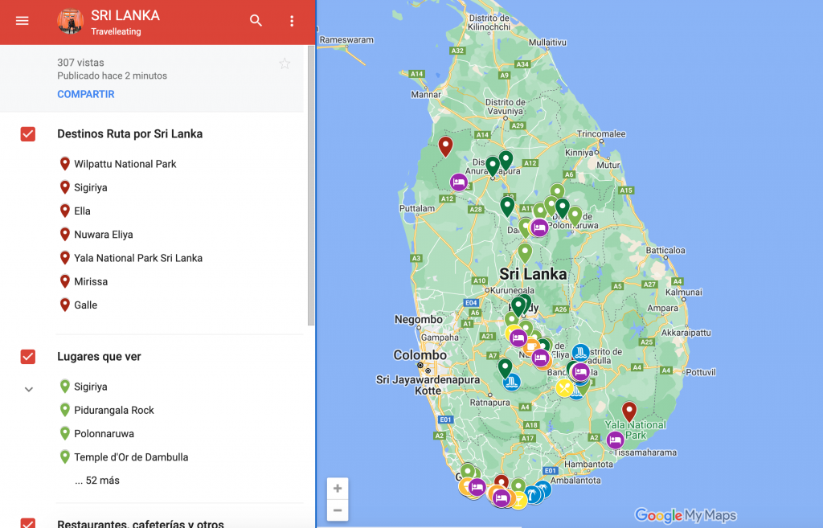Screen dimensions: 823x528
Task: Star this map as a favorite
Action: click(285, 63)
